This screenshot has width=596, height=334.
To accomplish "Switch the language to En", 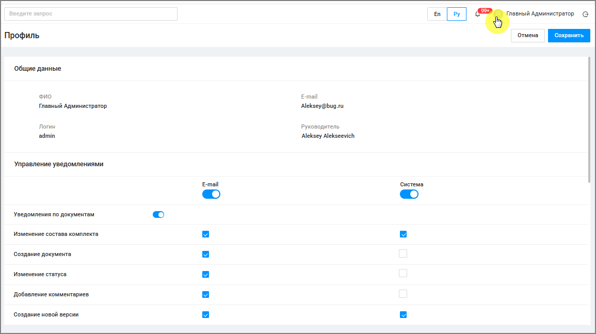I will (x=437, y=14).
